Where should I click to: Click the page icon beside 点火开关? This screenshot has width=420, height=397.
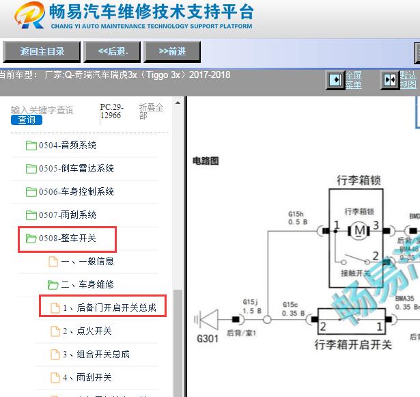tap(55, 331)
